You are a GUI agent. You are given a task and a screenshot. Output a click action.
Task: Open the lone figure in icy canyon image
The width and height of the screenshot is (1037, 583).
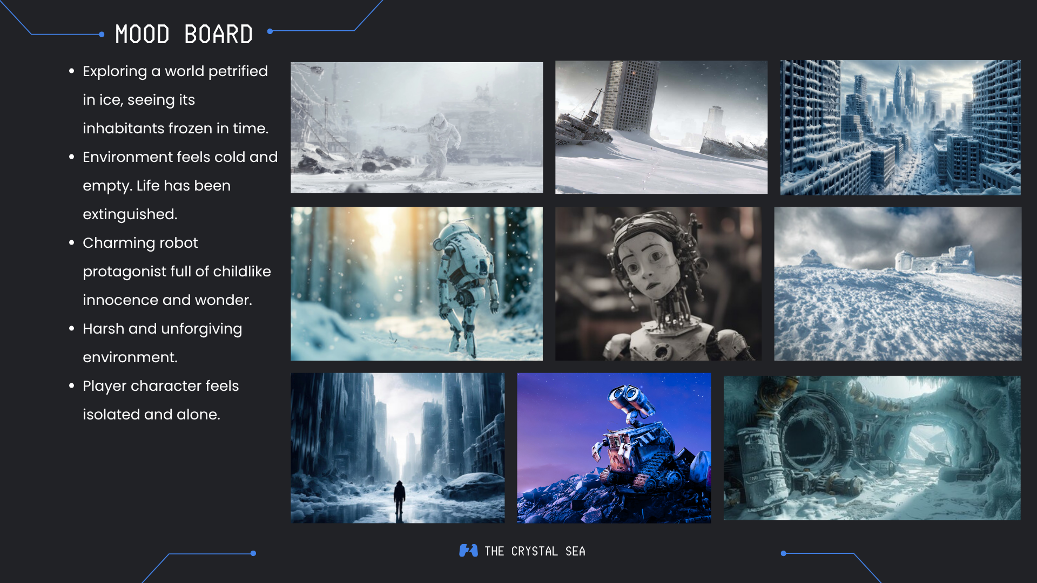(x=398, y=448)
